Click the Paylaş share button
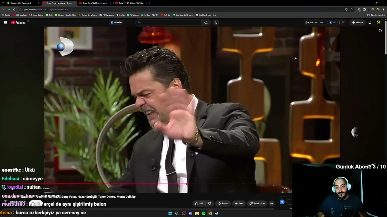 pyautogui.click(x=223, y=203)
